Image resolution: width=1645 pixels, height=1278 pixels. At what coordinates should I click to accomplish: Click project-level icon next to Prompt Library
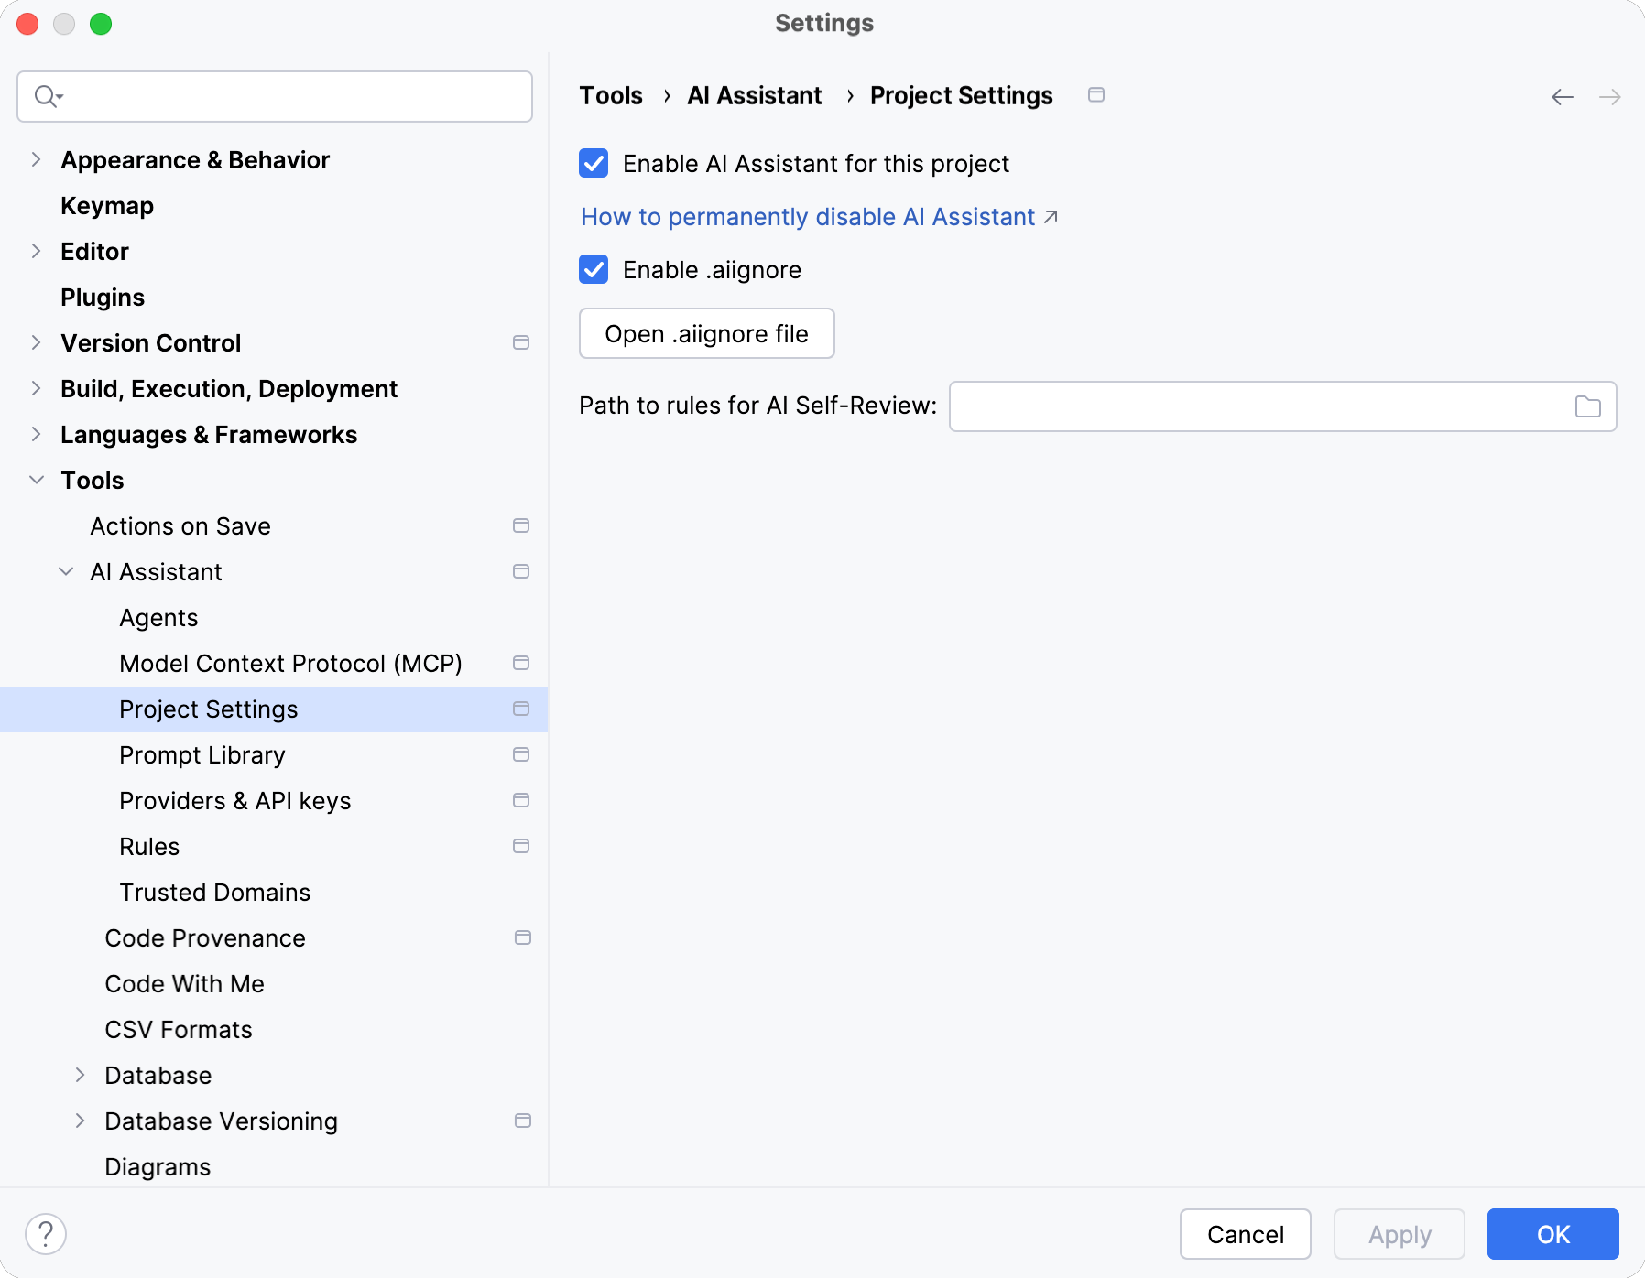click(521, 755)
